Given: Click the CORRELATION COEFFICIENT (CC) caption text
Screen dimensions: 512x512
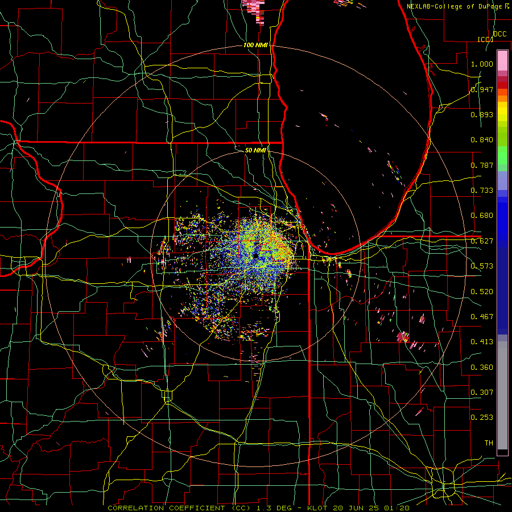Looking at the screenshot, I should click(179, 508).
